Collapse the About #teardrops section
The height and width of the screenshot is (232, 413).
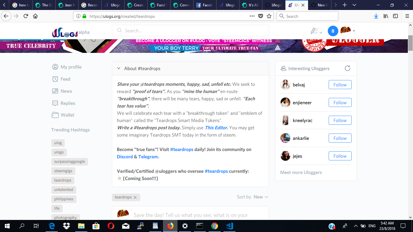pyautogui.click(x=119, y=69)
